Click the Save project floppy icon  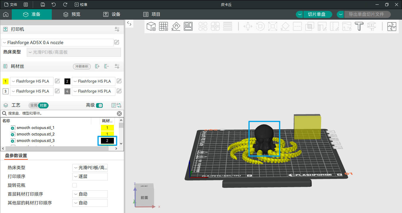[x=43, y=5]
